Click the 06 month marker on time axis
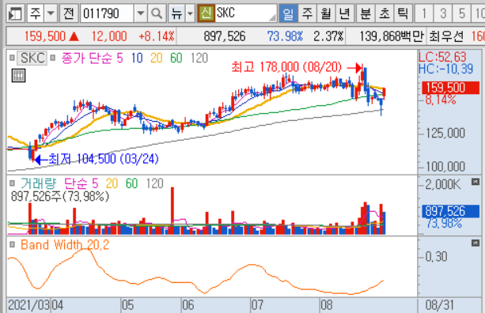The height and width of the screenshot is (313, 485). coord(188,305)
